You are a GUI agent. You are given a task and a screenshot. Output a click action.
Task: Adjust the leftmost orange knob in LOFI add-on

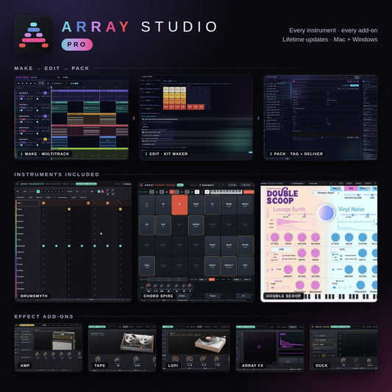(x=176, y=360)
